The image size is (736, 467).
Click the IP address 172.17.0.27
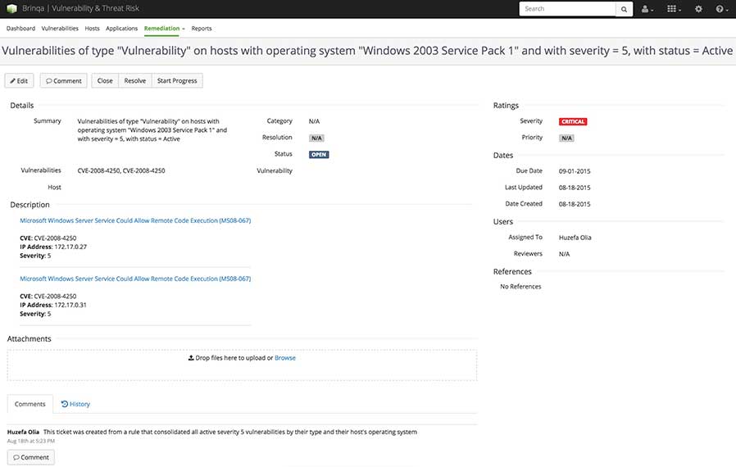coord(70,247)
